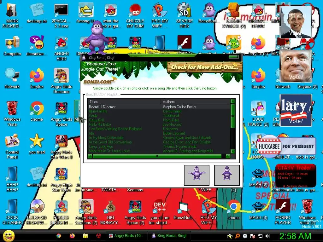The height and width of the screenshot is (242, 323).
Task: Switch to Angry Birds taskbar window button
Action: click(x=126, y=236)
